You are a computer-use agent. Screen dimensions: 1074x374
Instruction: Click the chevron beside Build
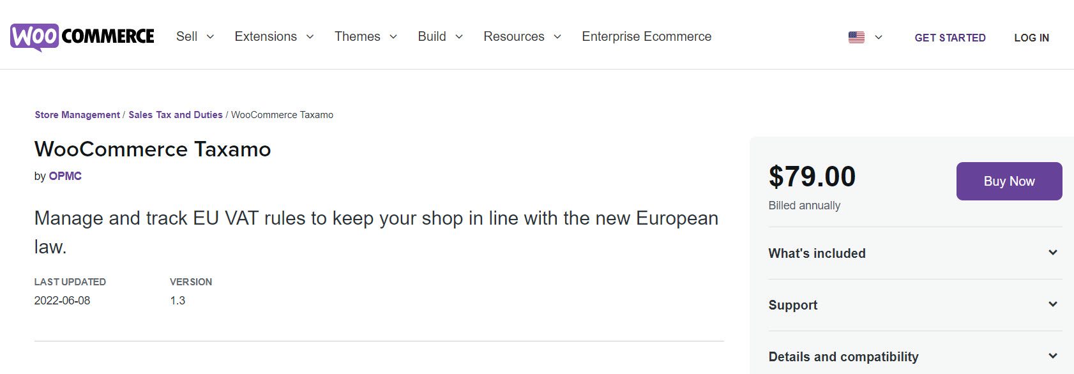459,37
